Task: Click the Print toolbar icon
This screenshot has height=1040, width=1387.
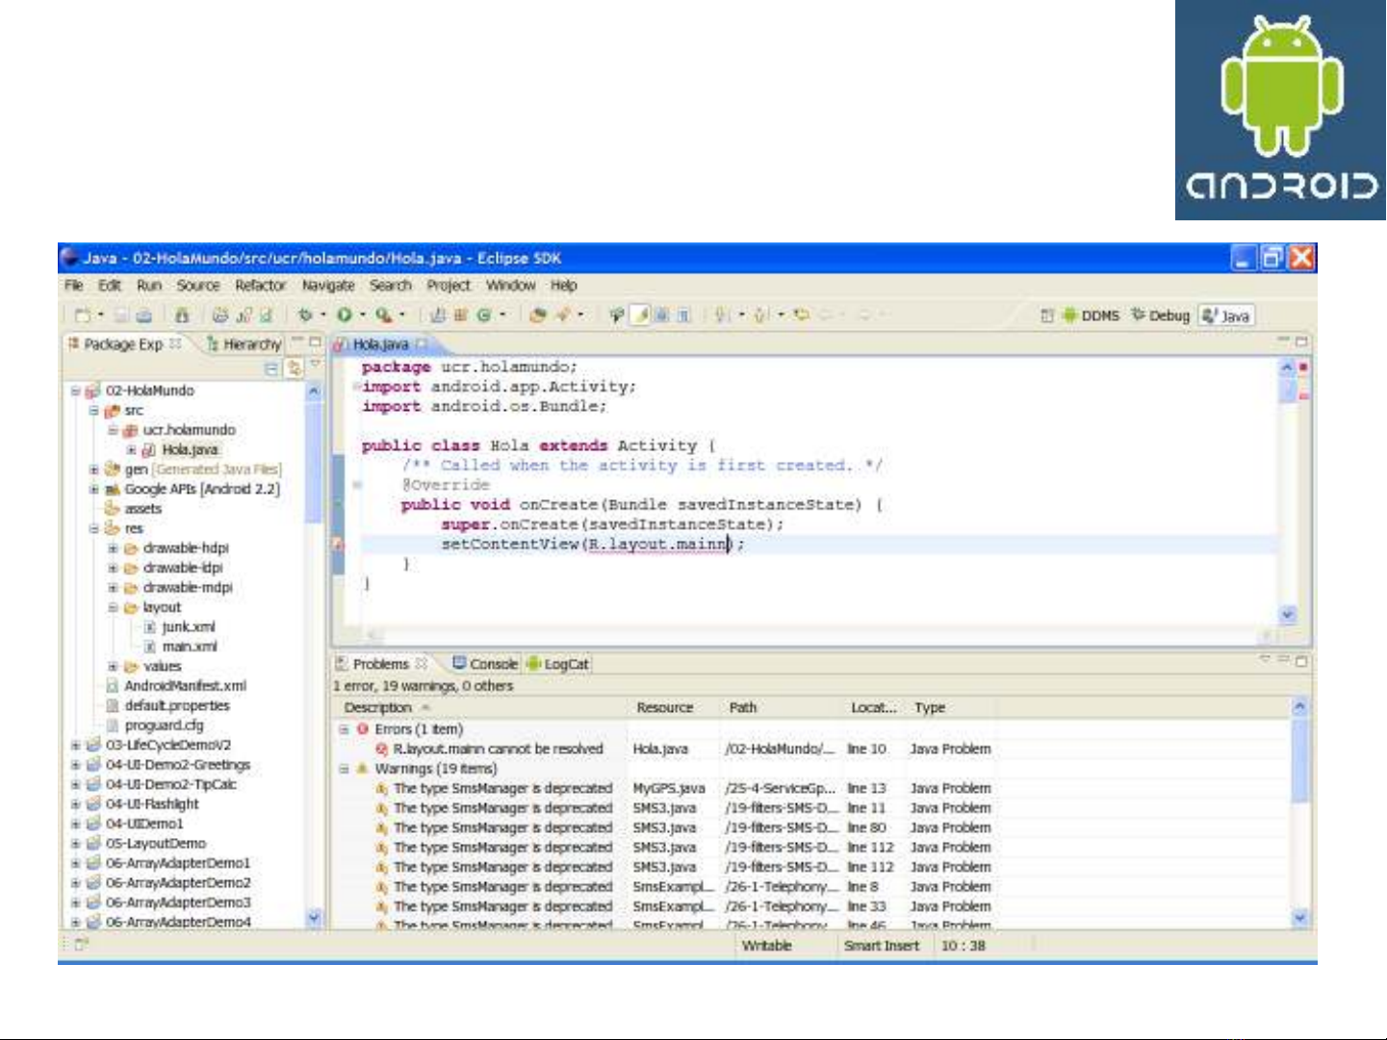Action: (143, 315)
